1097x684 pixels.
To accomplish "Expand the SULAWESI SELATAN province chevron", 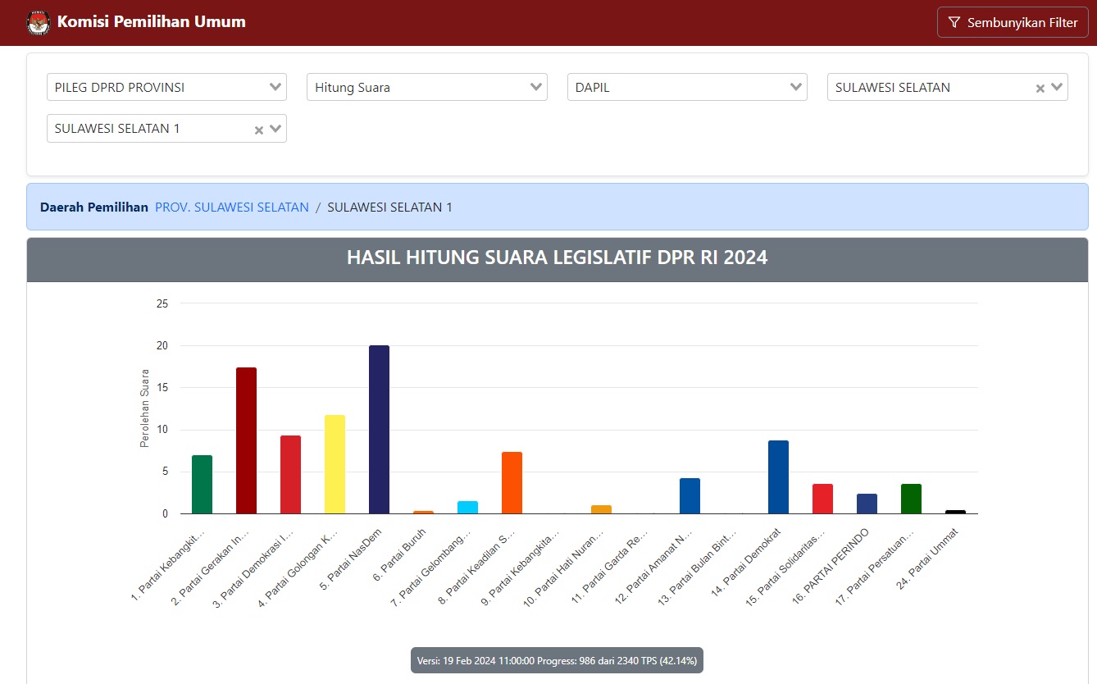I will pos(1057,87).
